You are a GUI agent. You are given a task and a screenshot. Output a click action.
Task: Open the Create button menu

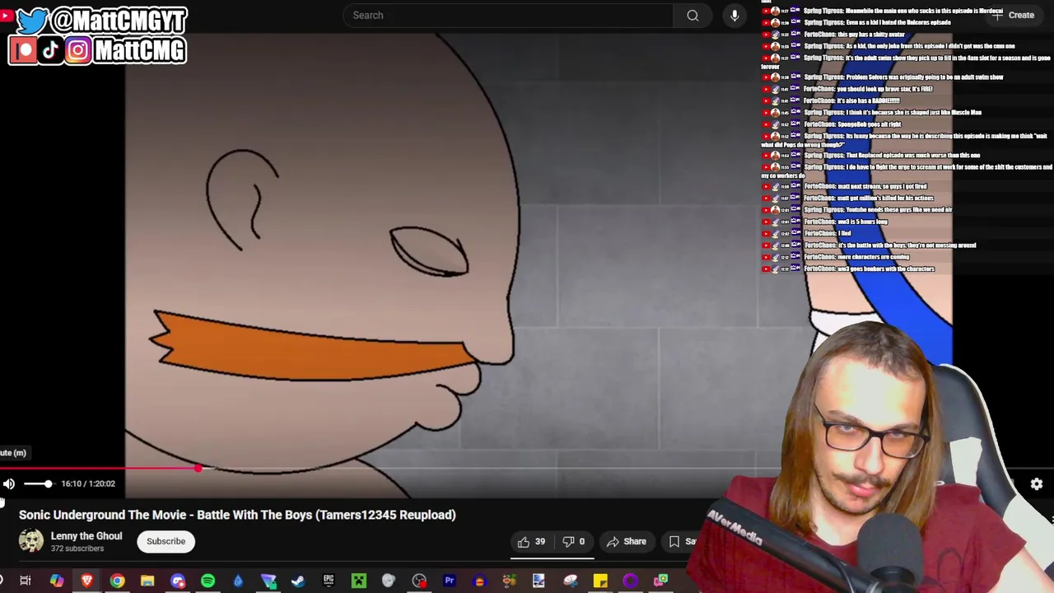click(1014, 15)
